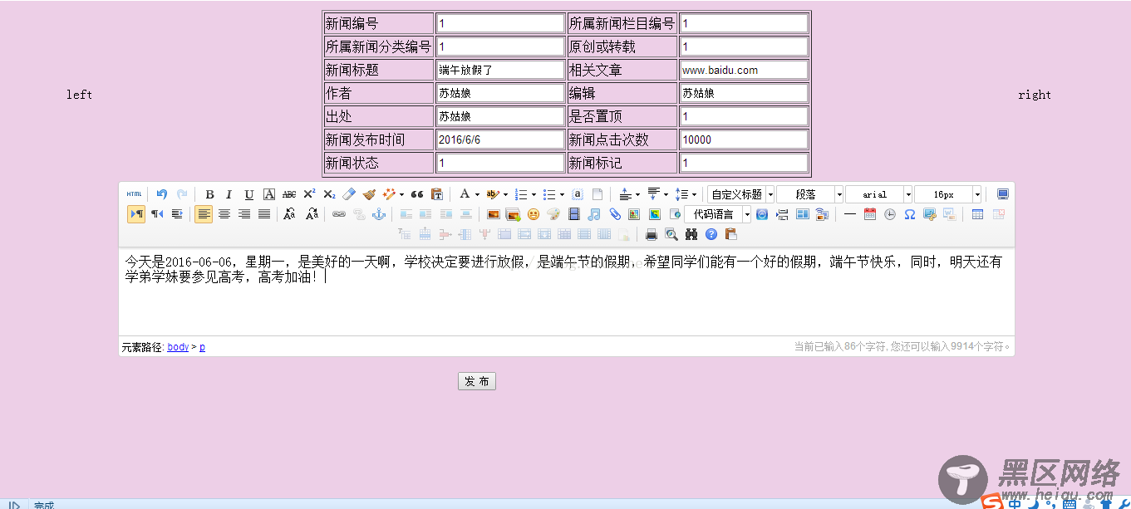Expand ordered list style arrow
The width and height of the screenshot is (1131, 509).
point(534,195)
